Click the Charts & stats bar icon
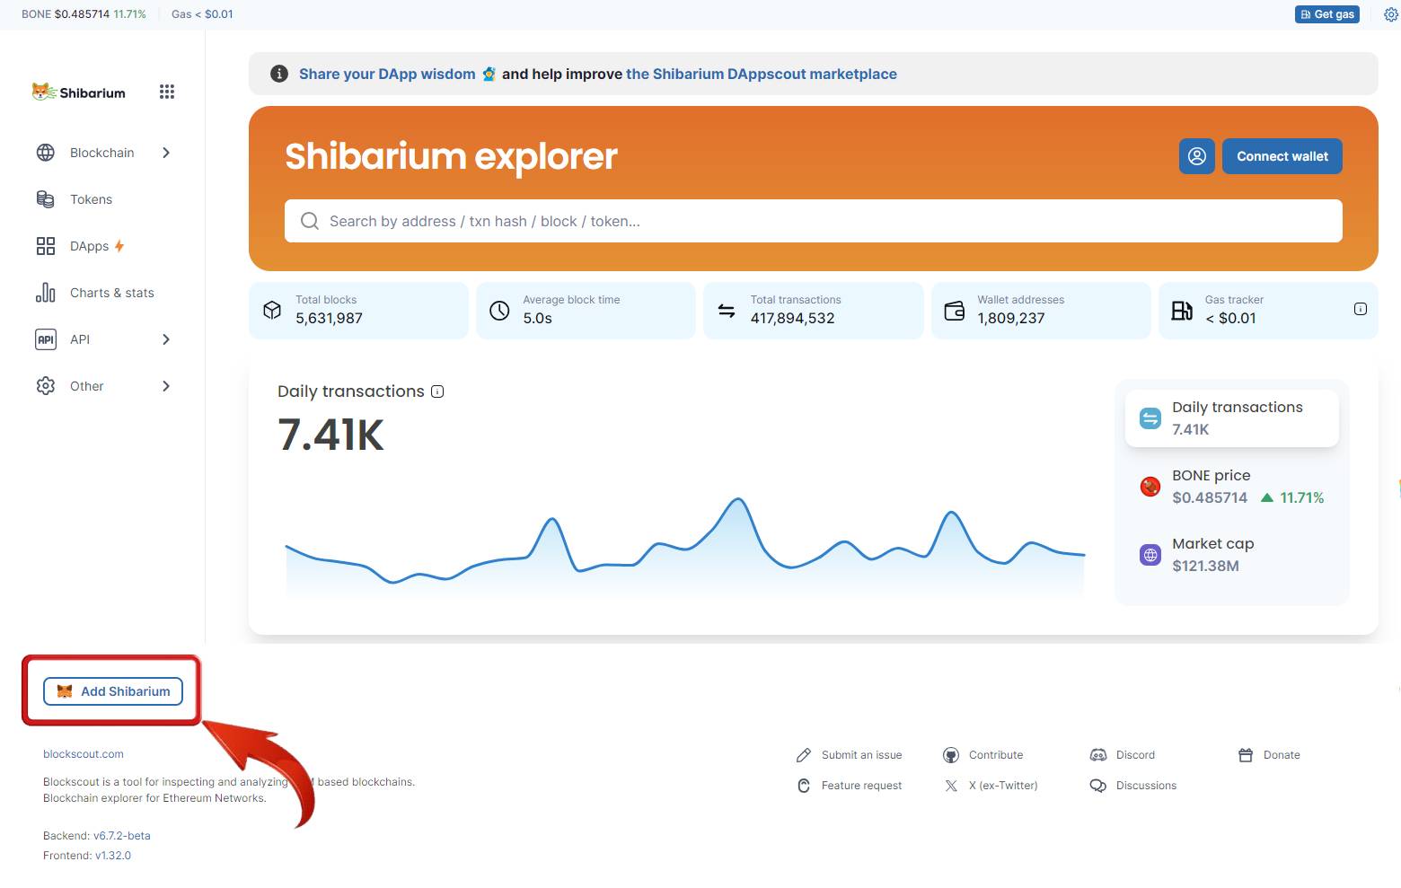This screenshot has width=1401, height=888. (46, 293)
